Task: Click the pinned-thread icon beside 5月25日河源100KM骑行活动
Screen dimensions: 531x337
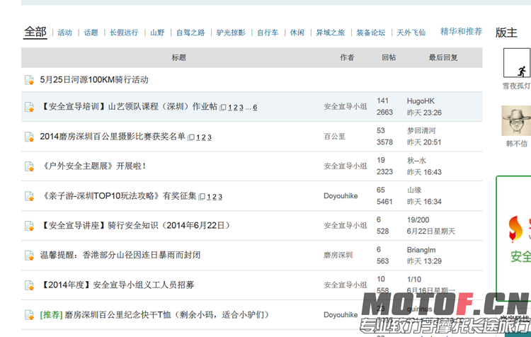Action: (x=29, y=80)
